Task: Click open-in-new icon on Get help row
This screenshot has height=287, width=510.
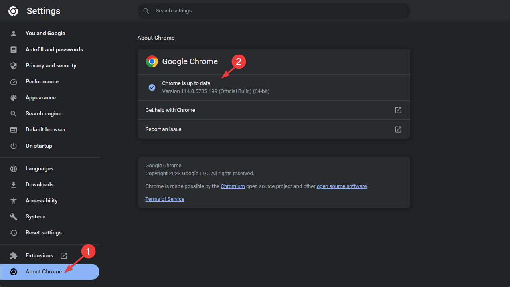Action: point(398,110)
